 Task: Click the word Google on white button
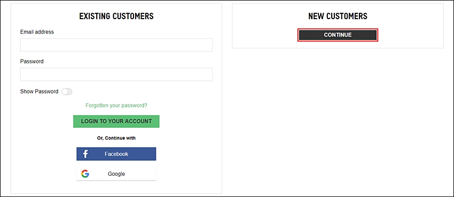116,174
